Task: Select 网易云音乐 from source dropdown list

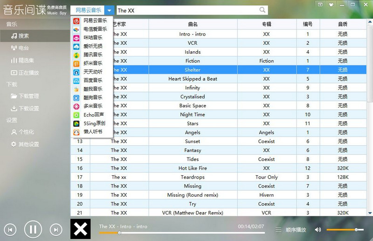Action: pyautogui.click(x=92, y=21)
